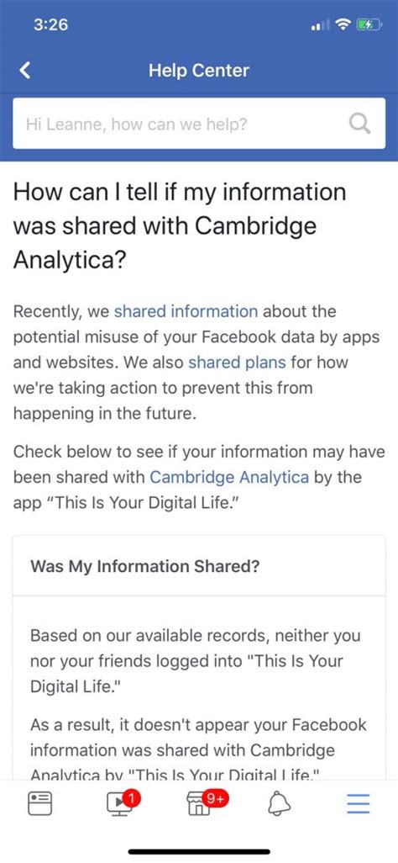Tap the red '9+' Marketplace badge
The height and width of the screenshot is (863, 398).
click(217, 797)
